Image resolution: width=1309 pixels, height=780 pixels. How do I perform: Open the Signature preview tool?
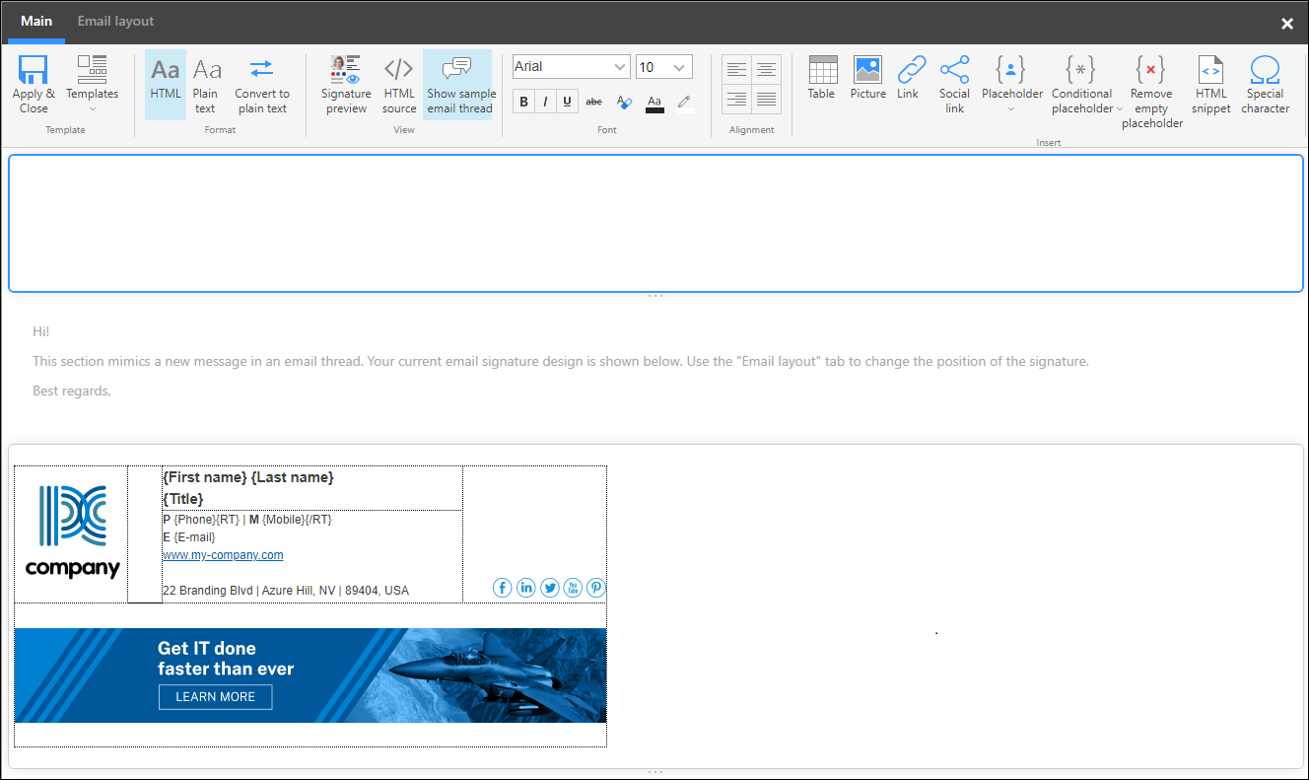[x=345, y=84]
